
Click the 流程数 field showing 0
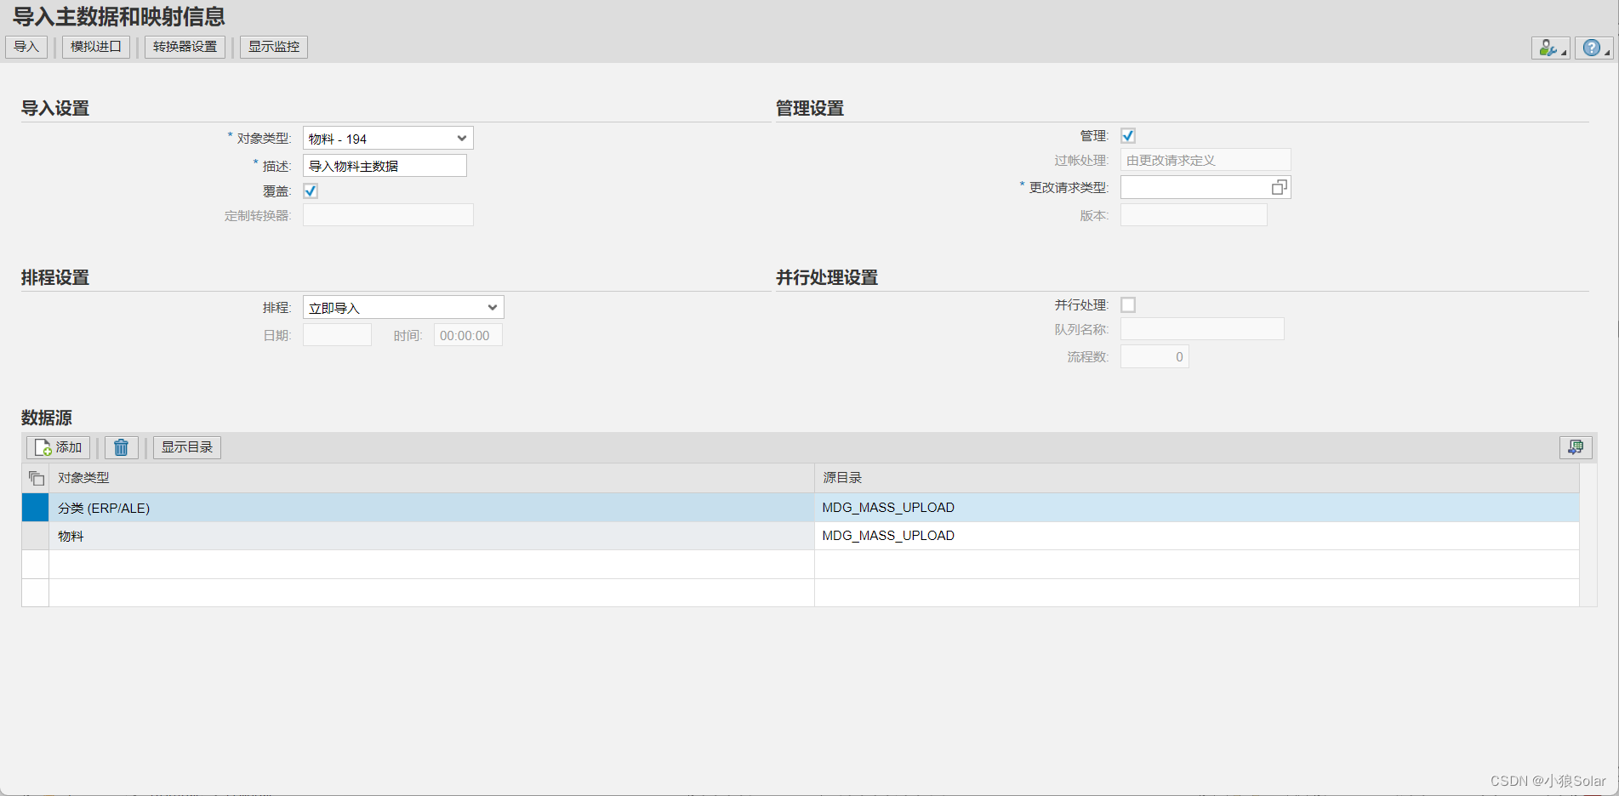coord(1154,356)
